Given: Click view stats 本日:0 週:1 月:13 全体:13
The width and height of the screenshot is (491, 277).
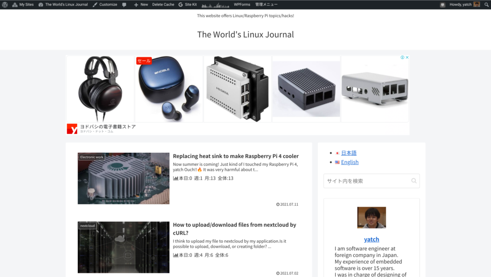Looking at the screenshot, I should (203, 178).
